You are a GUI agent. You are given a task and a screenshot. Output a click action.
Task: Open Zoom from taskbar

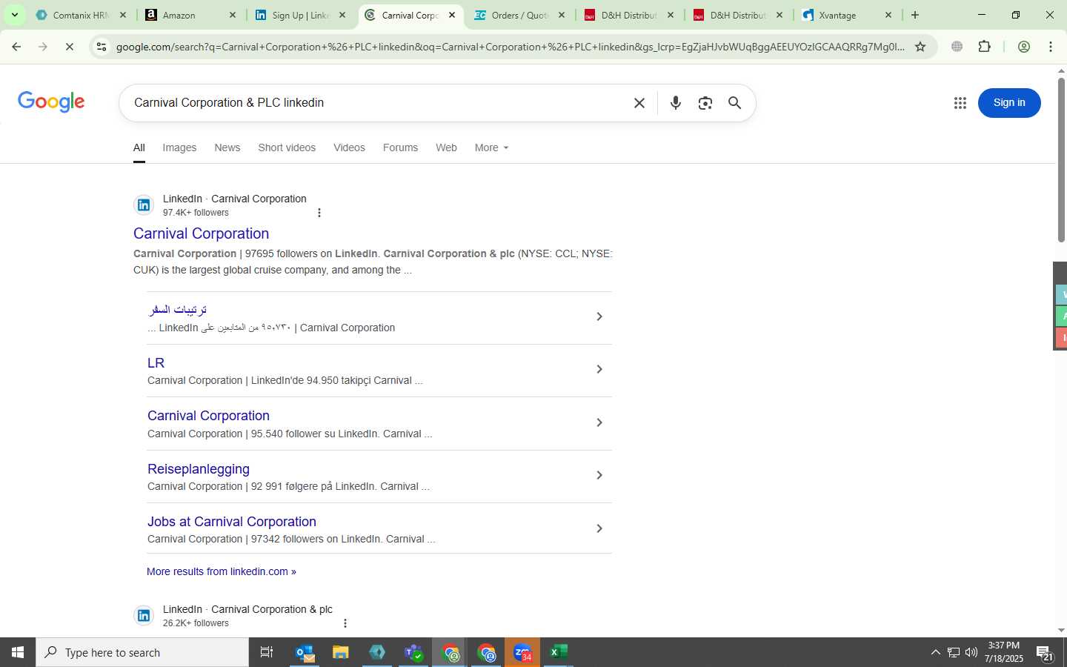(x=522, y=652)
